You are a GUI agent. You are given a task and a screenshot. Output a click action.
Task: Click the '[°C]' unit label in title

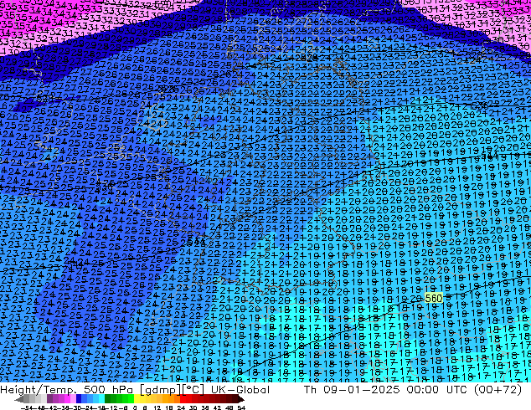(193, 390)
